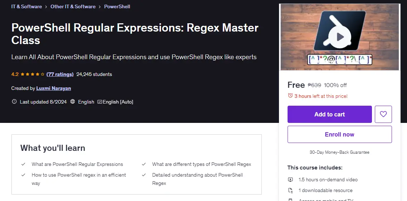This screenshot has height=201, width=407.
Task: Click 'What you'll learn' heading
Action: (53, 148)
